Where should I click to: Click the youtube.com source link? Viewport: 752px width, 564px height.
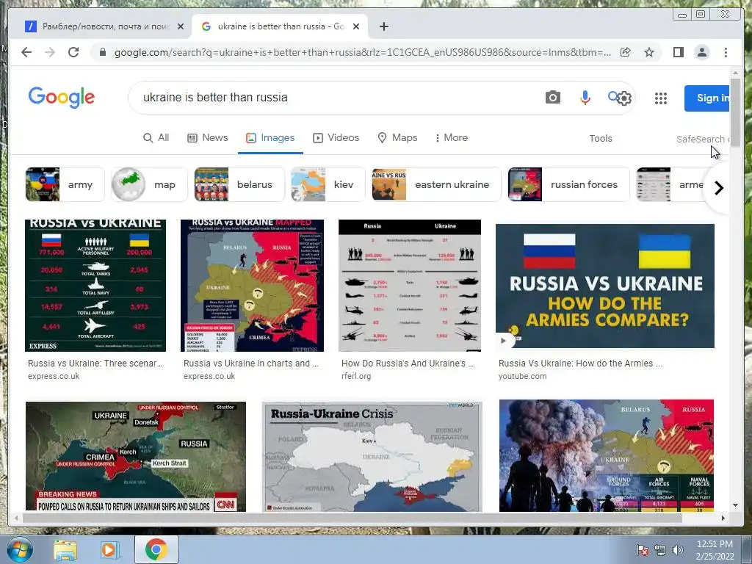(x=522, y=376)
